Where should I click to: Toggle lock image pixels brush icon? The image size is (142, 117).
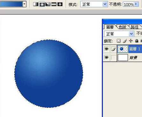[125, 41]
